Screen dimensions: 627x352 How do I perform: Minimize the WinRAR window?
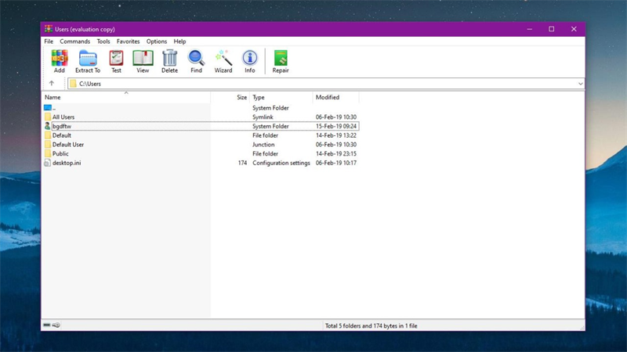pyautogui.click(x=530, y=29)
